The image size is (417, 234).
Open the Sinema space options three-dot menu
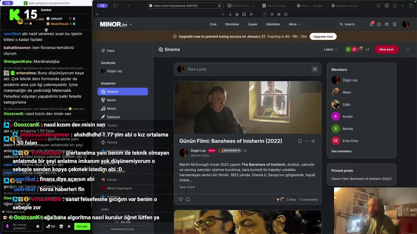pyautogui.click(x=408, y=49)
